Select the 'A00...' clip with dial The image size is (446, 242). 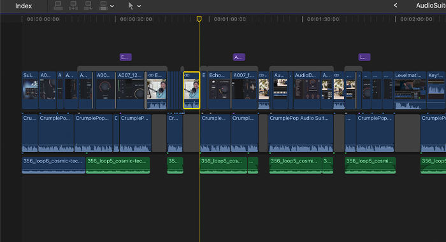pos(105,90)
